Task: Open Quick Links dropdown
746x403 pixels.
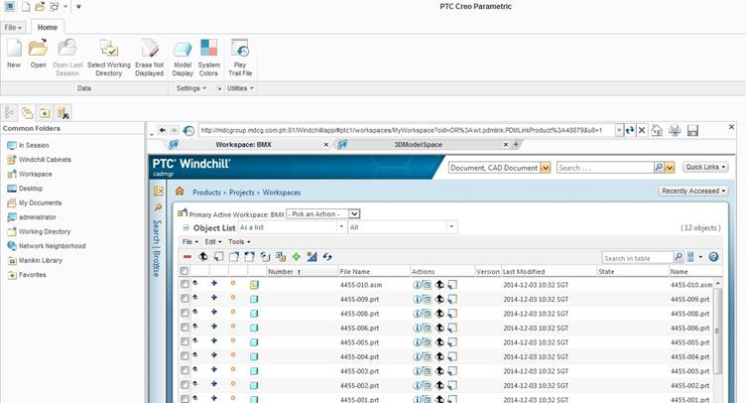Action: [x=705, y=167]
